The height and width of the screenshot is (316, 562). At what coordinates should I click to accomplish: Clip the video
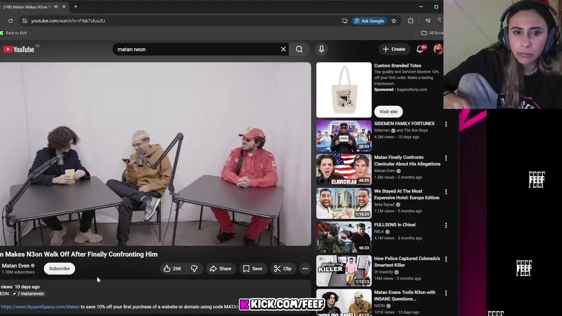283,269
